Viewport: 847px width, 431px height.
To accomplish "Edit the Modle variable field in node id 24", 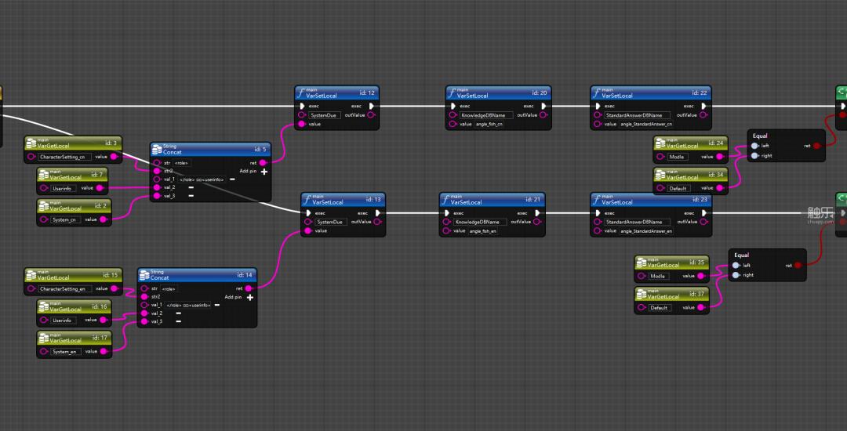I will pyautogui.click(x=678, y=157).
